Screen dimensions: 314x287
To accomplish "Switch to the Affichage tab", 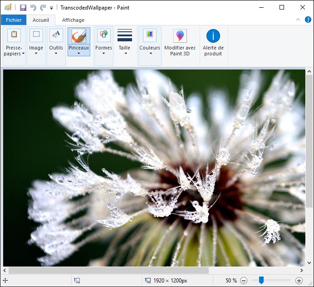I will click(x=73, y=20).
